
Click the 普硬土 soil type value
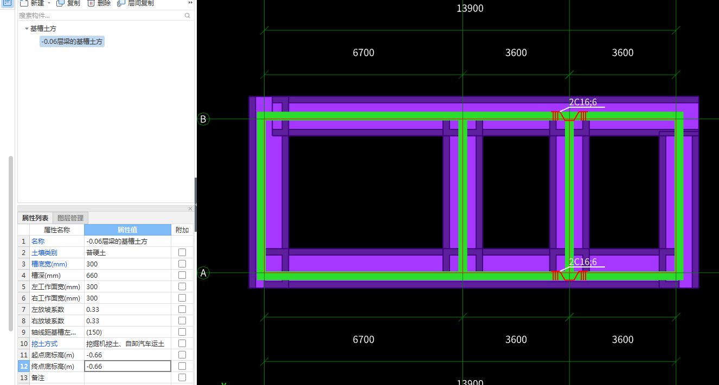96,253
